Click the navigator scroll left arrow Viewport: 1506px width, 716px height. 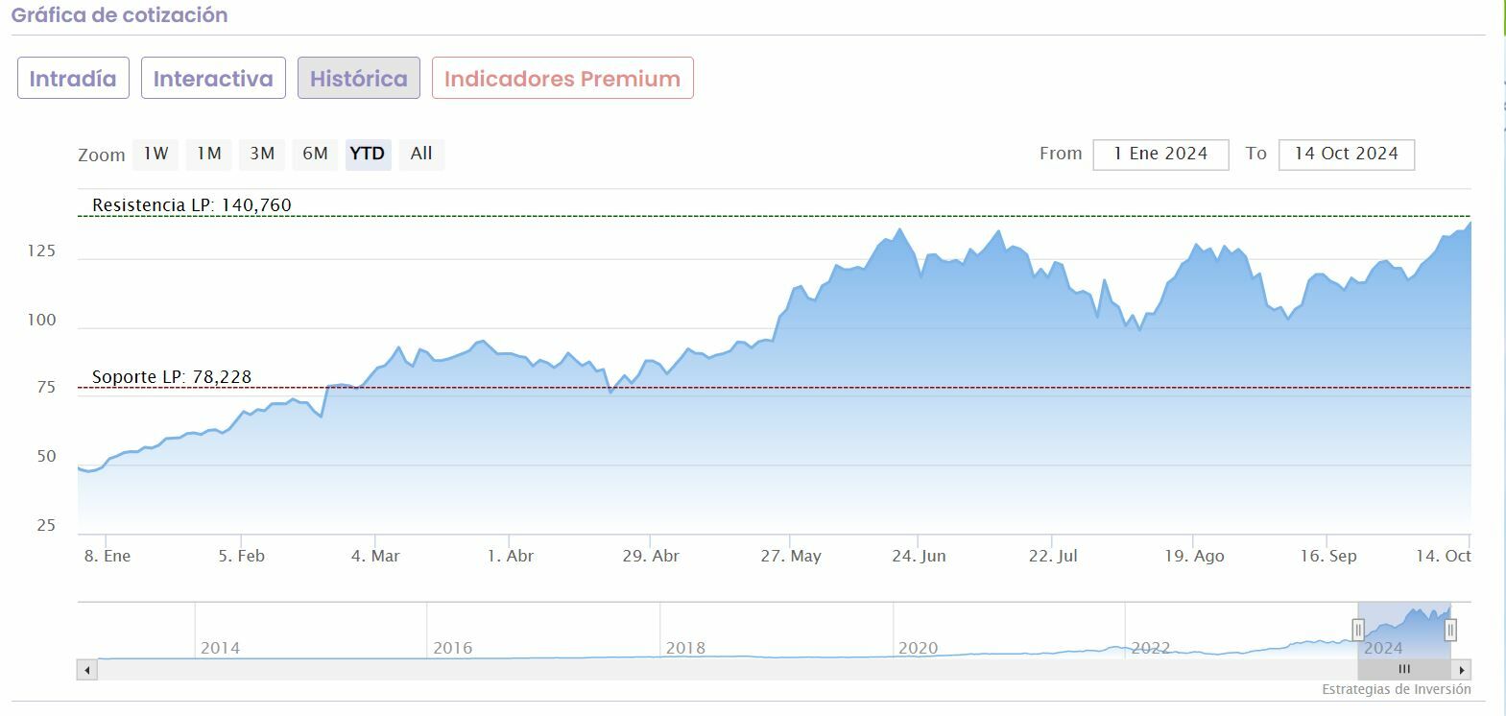pyautogui.click(x=87, y=670)
